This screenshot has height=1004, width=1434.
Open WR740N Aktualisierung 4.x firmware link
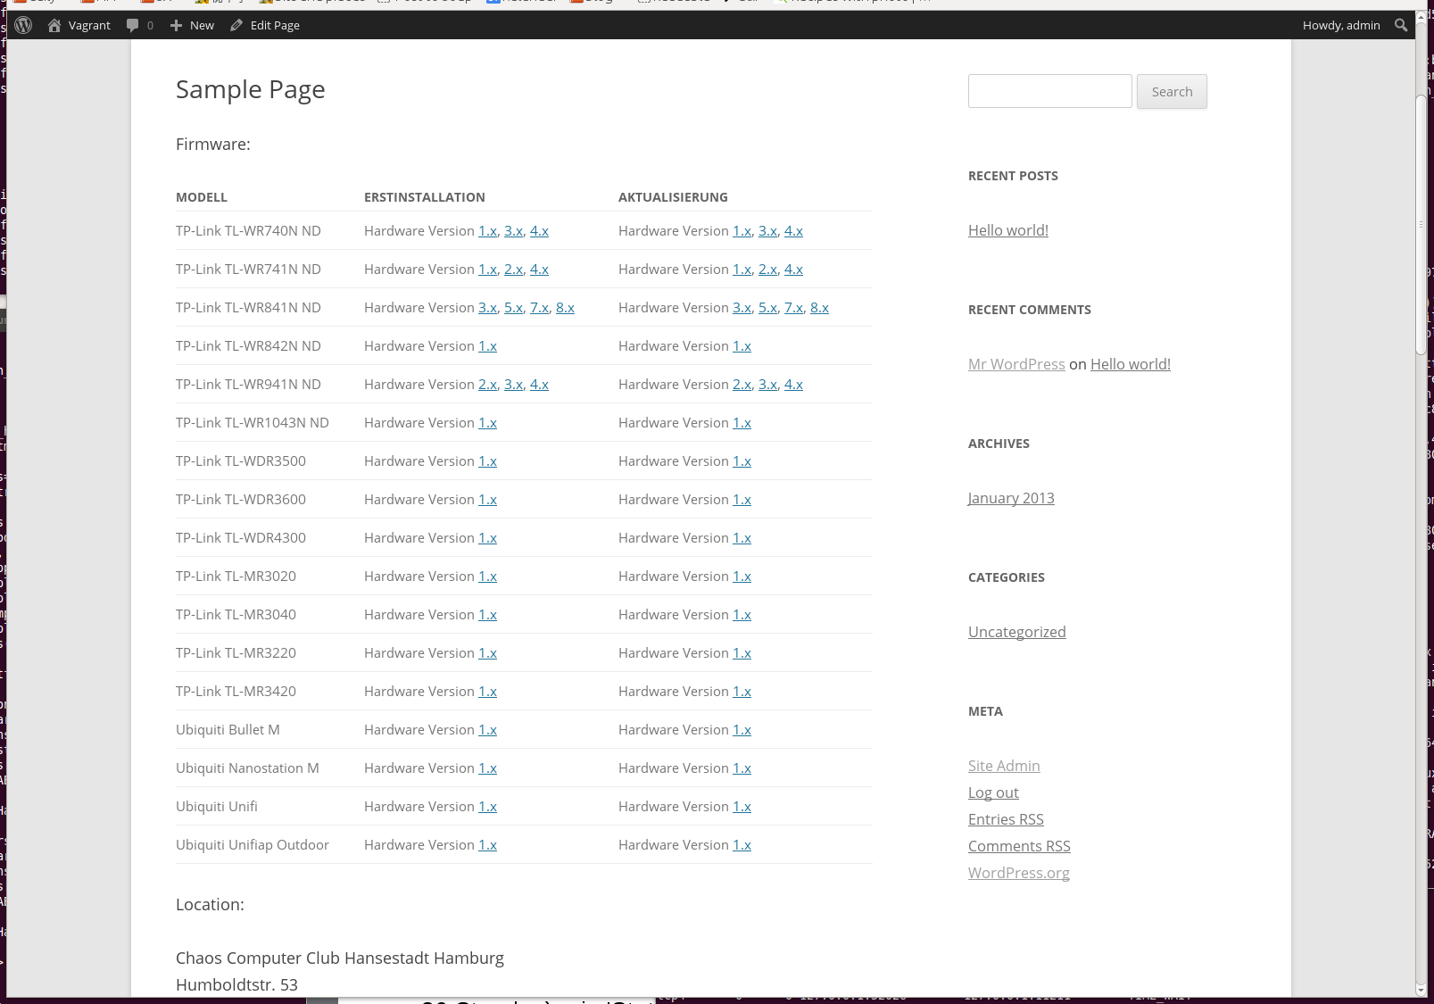pos(793,231)
